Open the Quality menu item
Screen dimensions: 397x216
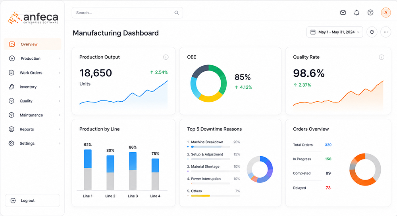[x=33, y=101]
